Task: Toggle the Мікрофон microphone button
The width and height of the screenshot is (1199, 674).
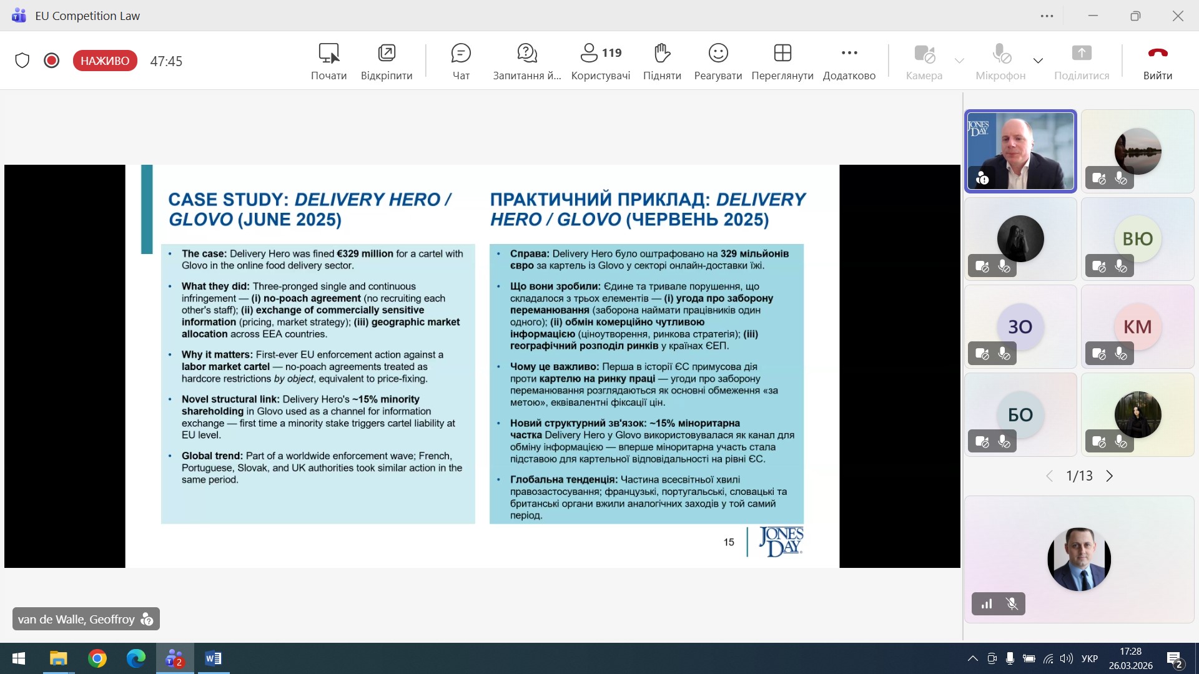Action: pyautogui.click(x=1000, y=61)
